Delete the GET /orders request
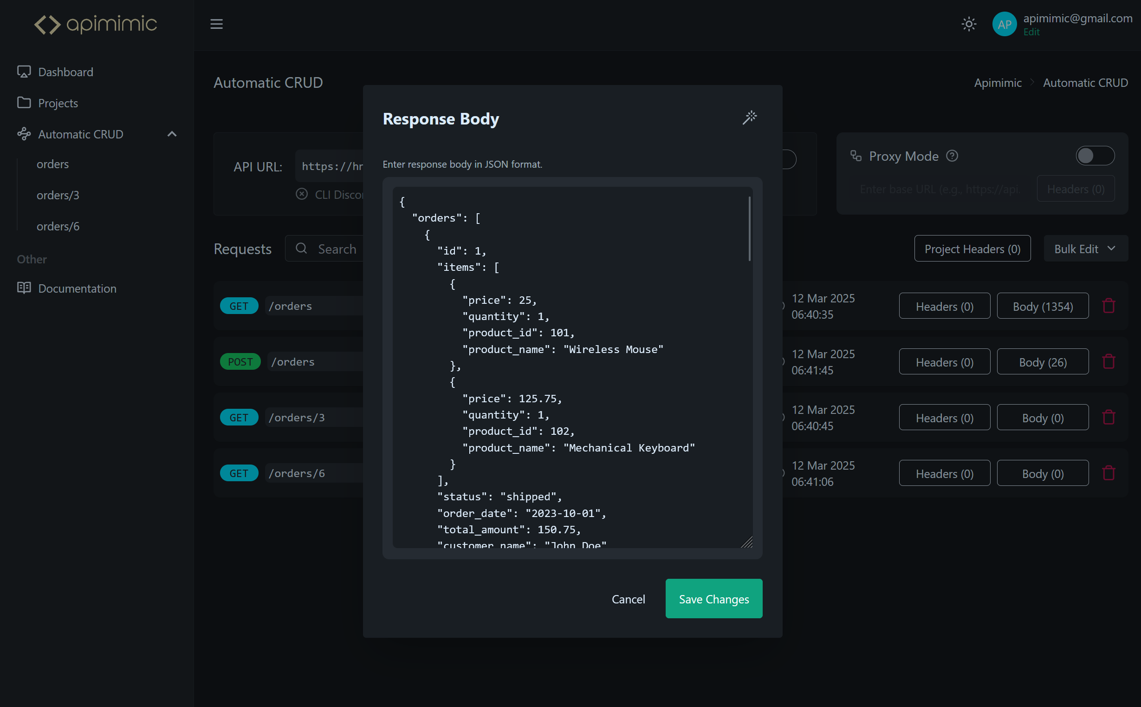Image resolution: width=1141 pixels, height=707 pixels. [1109, 306]
